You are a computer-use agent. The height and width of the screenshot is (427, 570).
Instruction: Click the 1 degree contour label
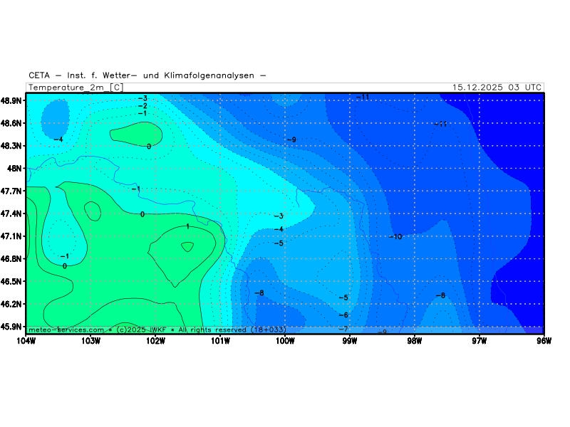click(x=187, y=226)
